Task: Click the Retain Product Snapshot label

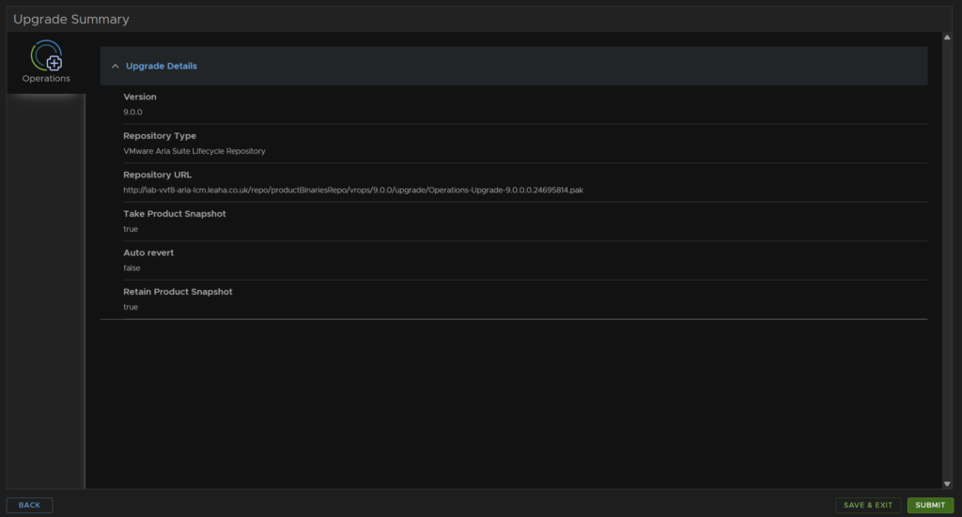Action: [x=178, y=292]
